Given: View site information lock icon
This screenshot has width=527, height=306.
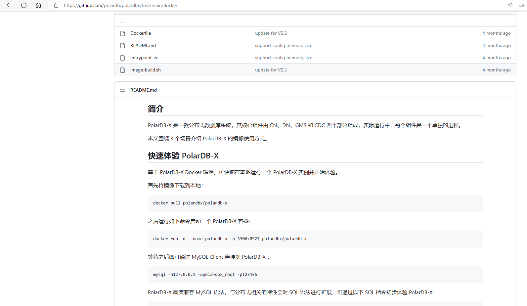Looking at the screenshot, I should [x=56, y=5].
